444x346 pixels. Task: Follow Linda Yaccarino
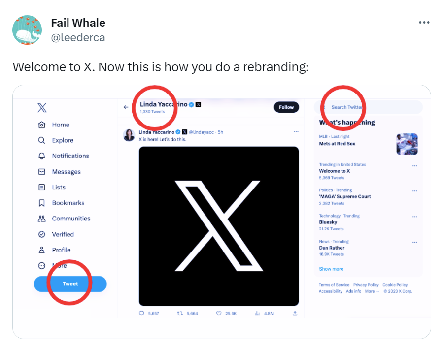click(286, 107)
